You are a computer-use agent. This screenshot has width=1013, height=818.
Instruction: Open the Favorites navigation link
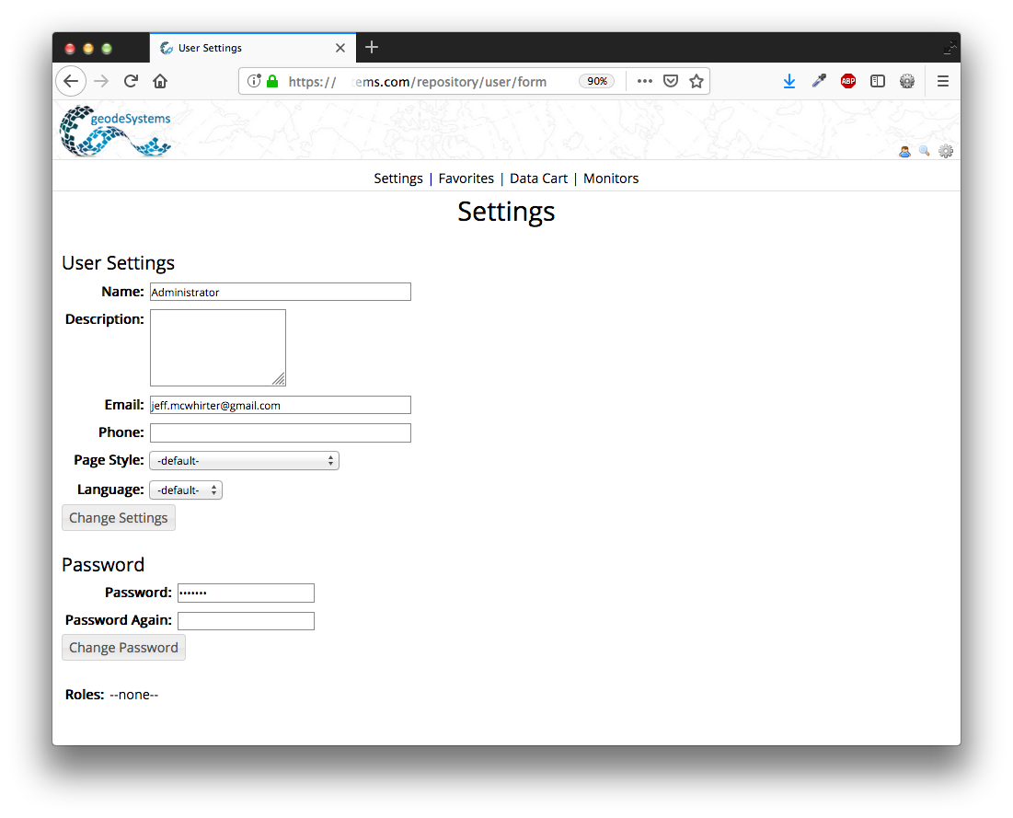(466, 179)
